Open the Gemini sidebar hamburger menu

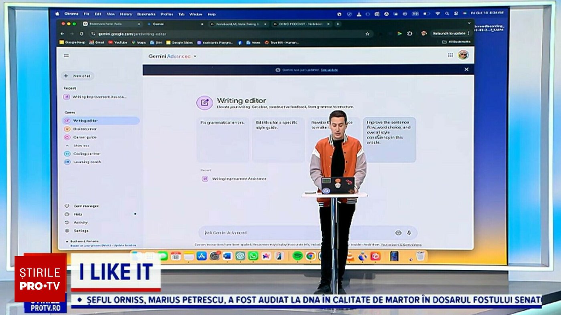tap(67, 56)
